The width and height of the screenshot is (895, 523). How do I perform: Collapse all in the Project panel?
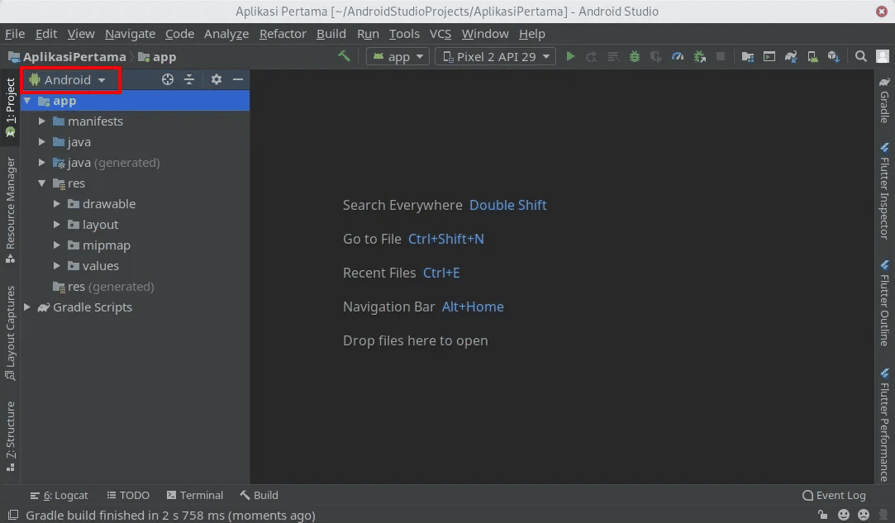click(189, 79)
